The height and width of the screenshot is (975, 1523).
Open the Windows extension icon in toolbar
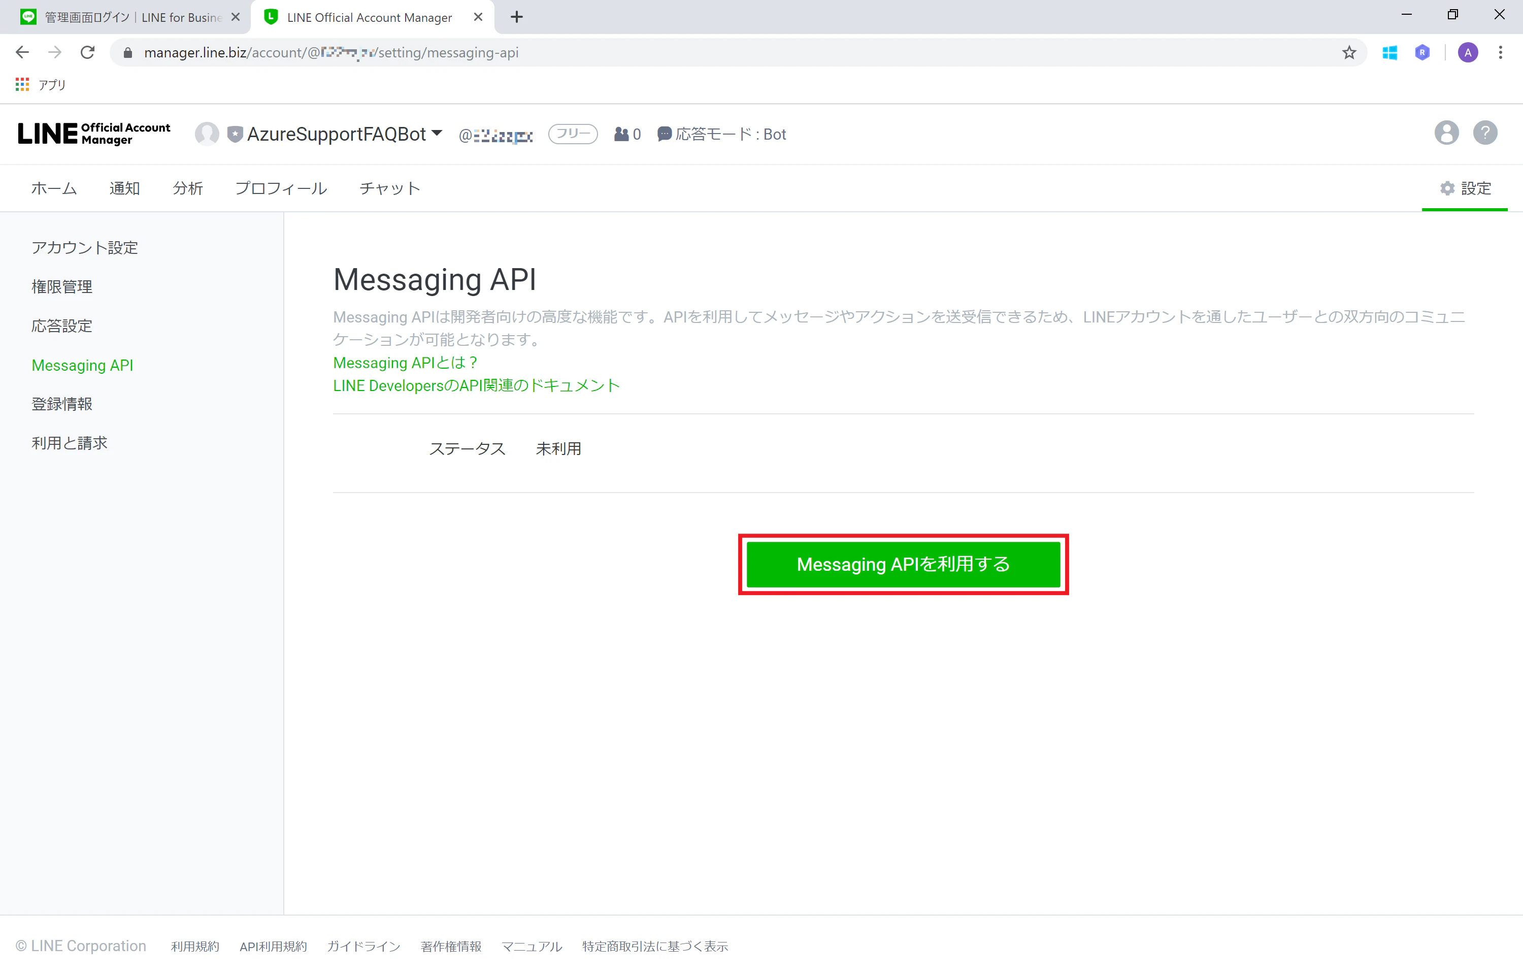pos(1389,52)
